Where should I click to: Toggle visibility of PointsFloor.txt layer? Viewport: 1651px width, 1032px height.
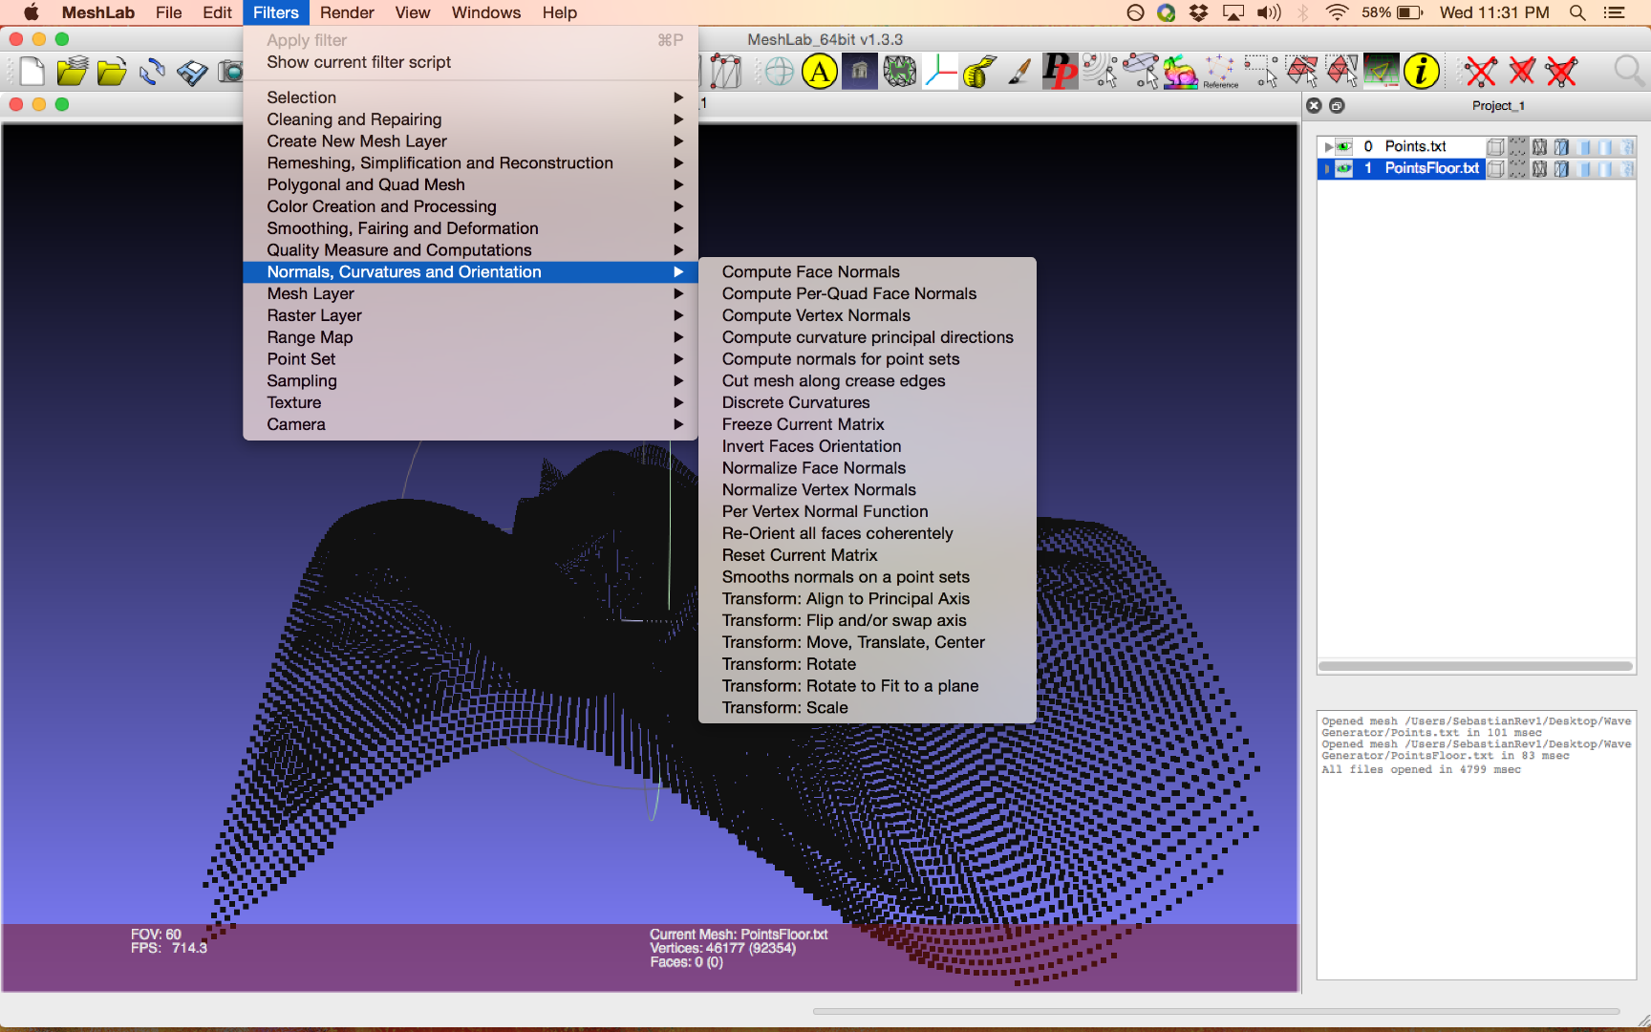click(x=1343, y=168)
